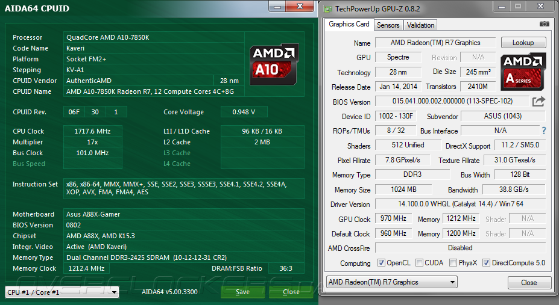The width and height of the screenshot is (559, 305).
Task: Click the Bus Width value 128 Bit
Action: pos(520,174)
